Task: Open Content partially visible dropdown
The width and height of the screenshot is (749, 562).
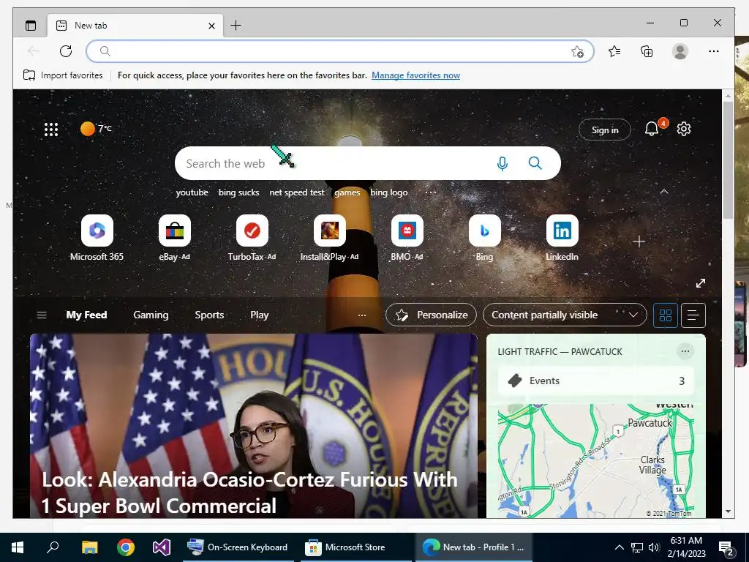Action: 565,315
